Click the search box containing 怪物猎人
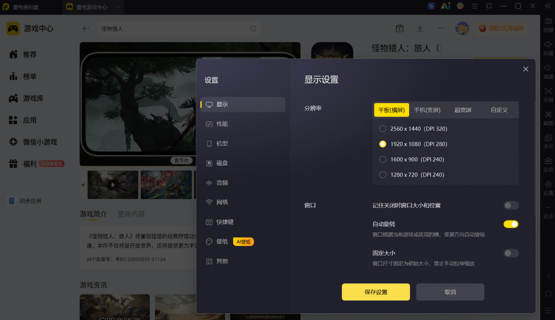 point(179,29)
